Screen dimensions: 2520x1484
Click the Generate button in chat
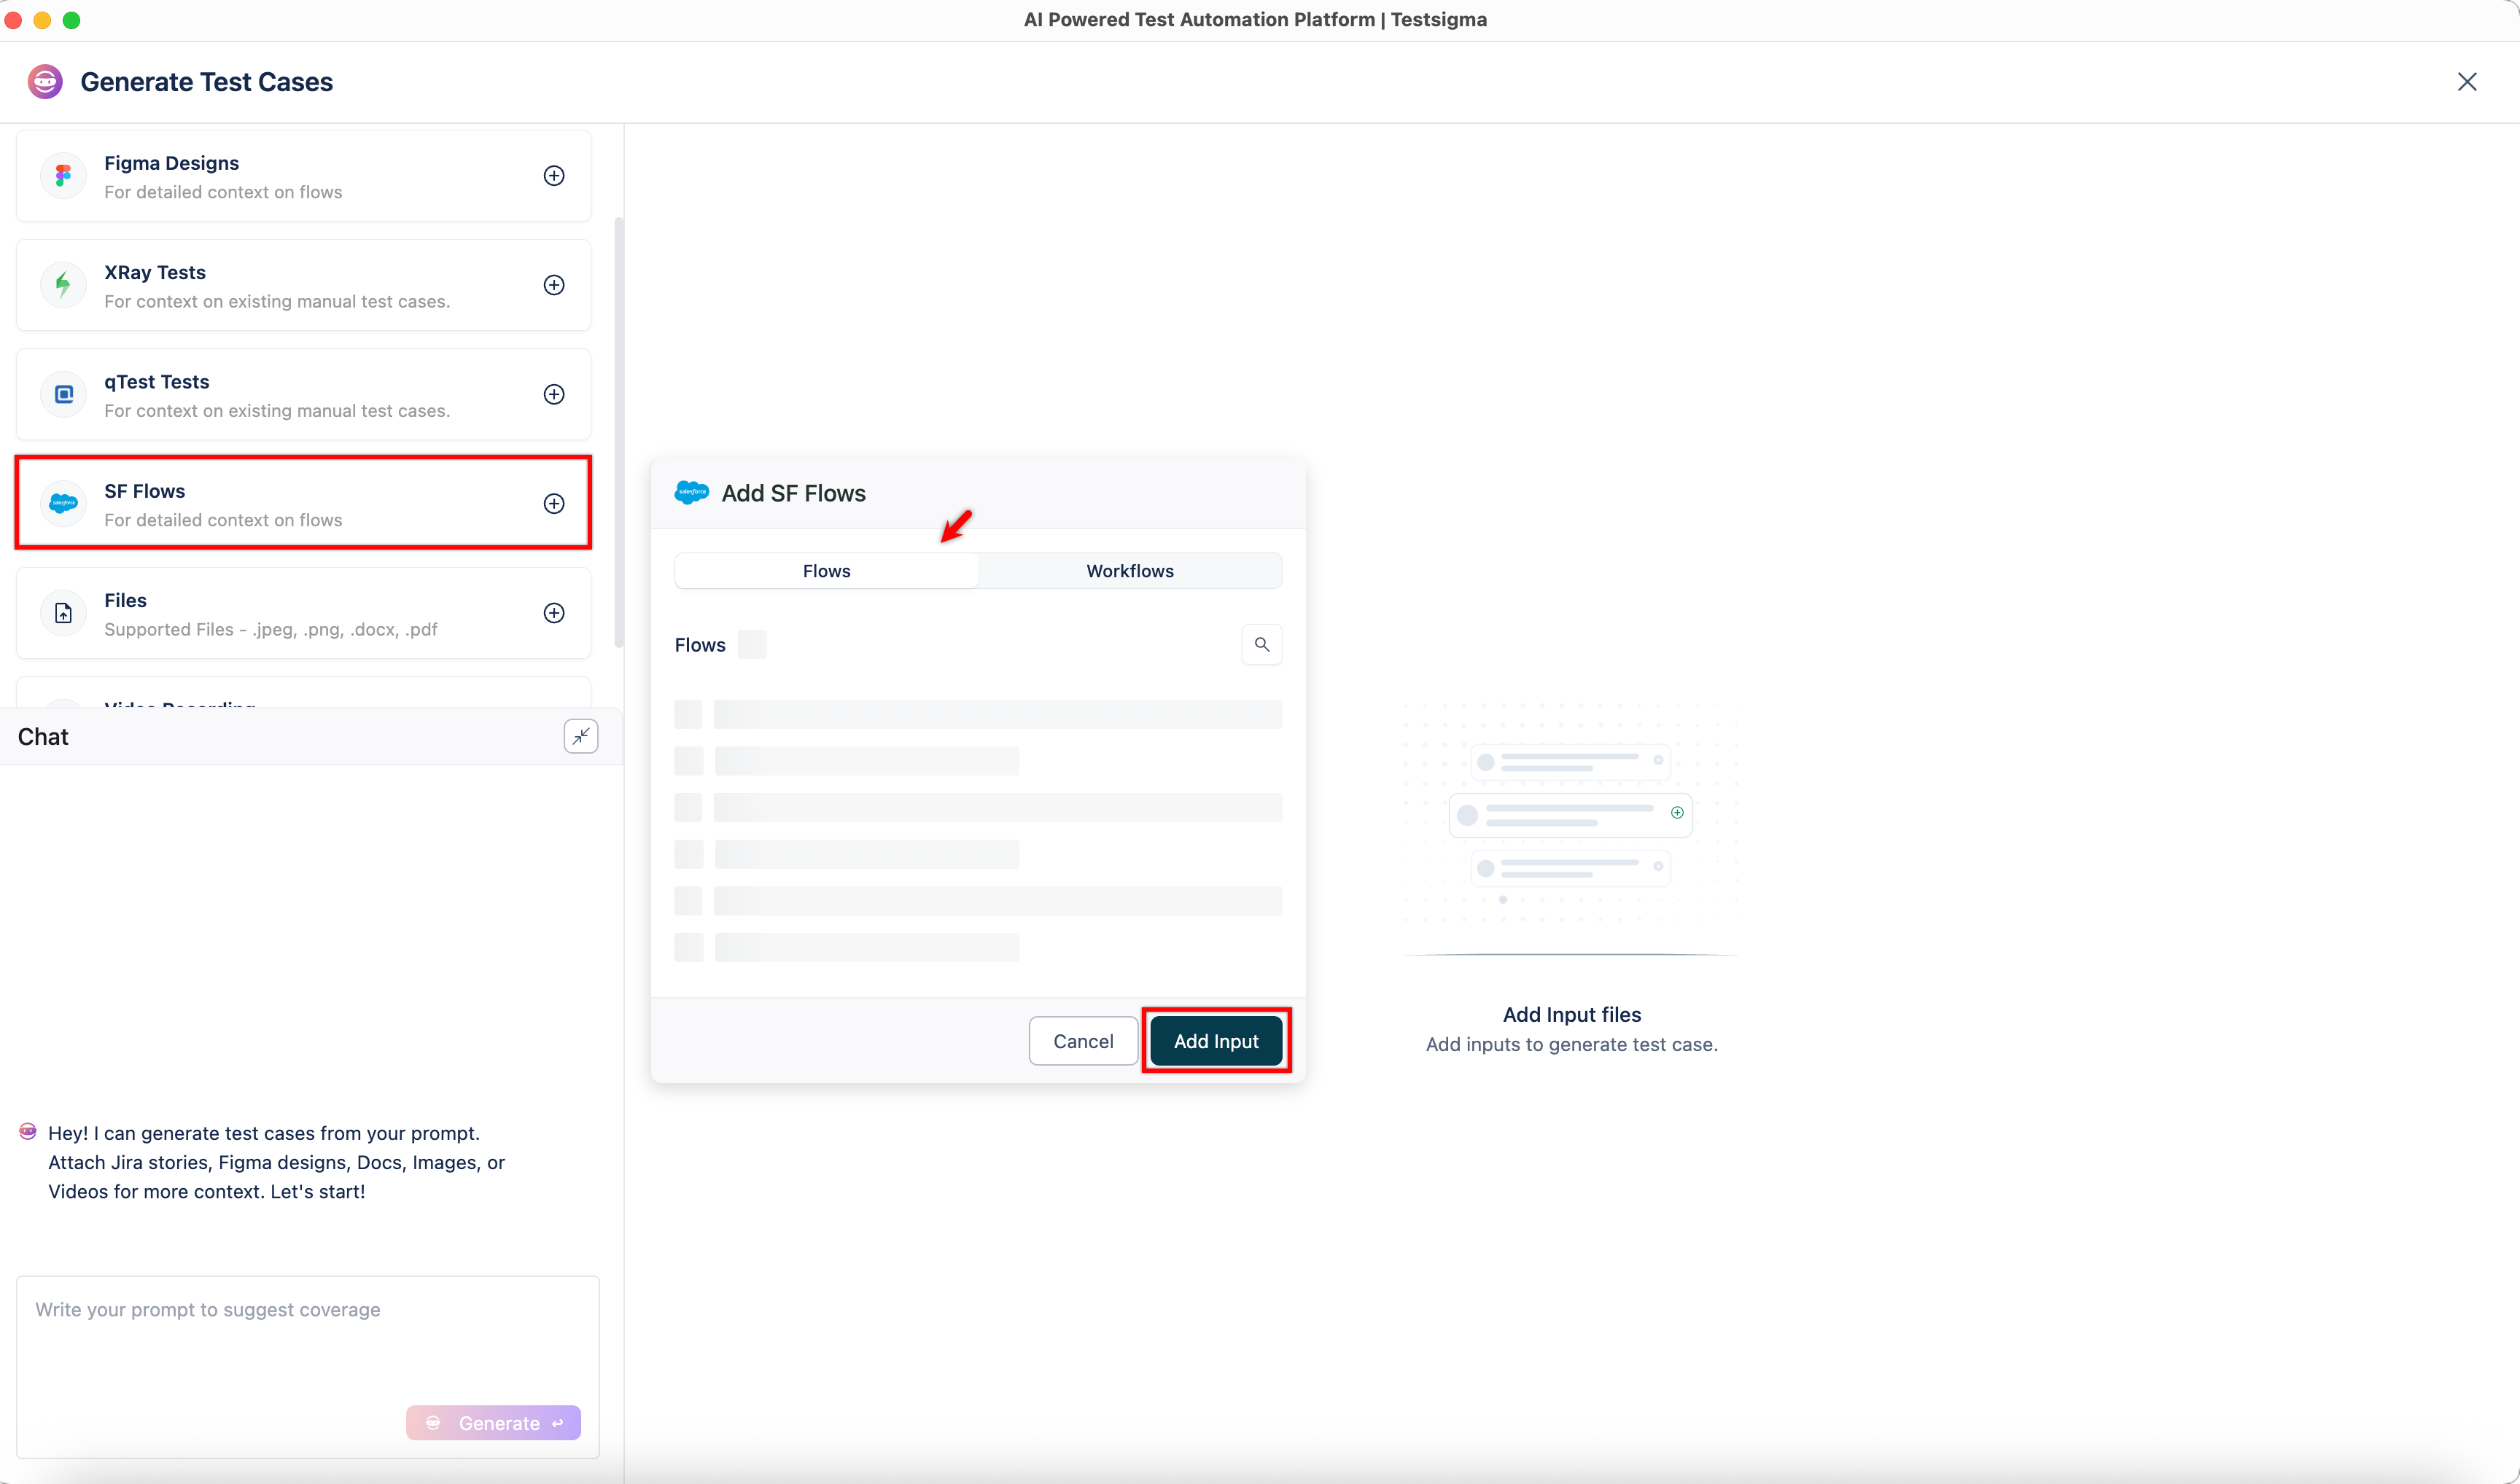(493, 1422)
